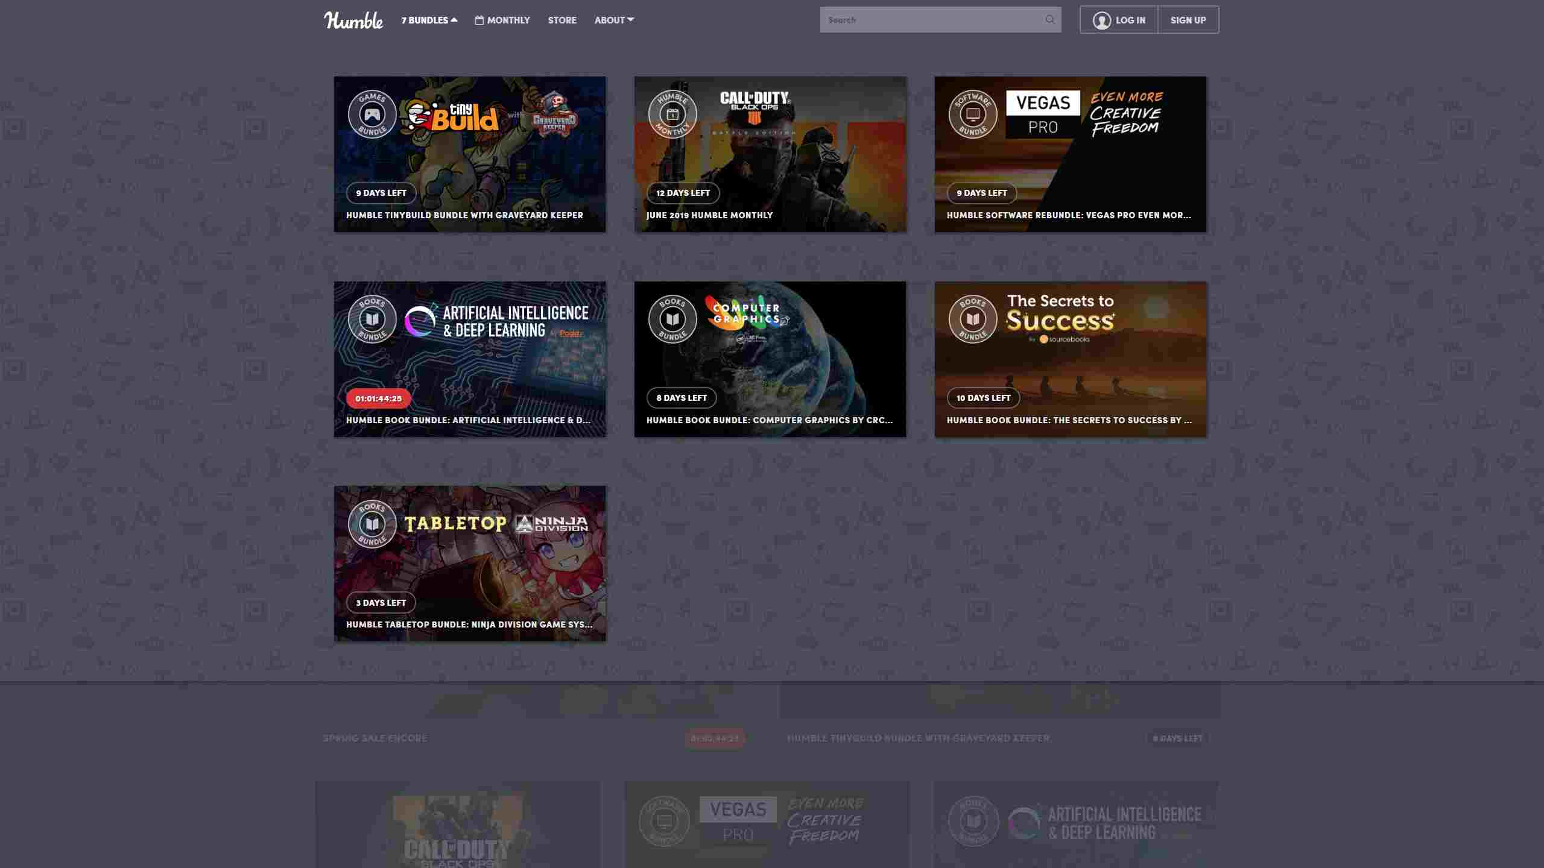
Task: Open 'June 2019 Humble Monthly' title
Action: pos(709,215)
